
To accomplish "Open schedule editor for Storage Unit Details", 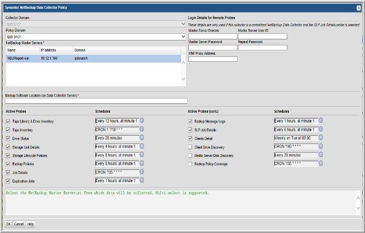I will tap(142, 147).
